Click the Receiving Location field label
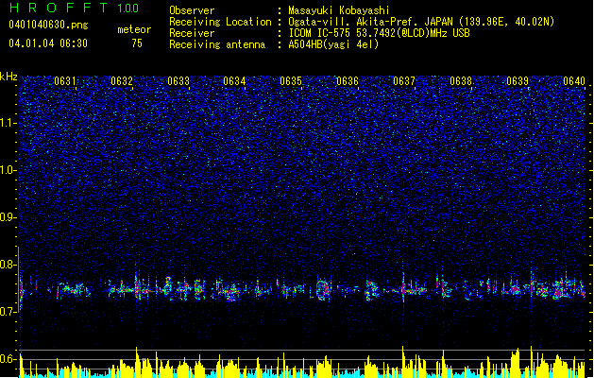Viewport: 594px width, 378px height. point(220,22)
